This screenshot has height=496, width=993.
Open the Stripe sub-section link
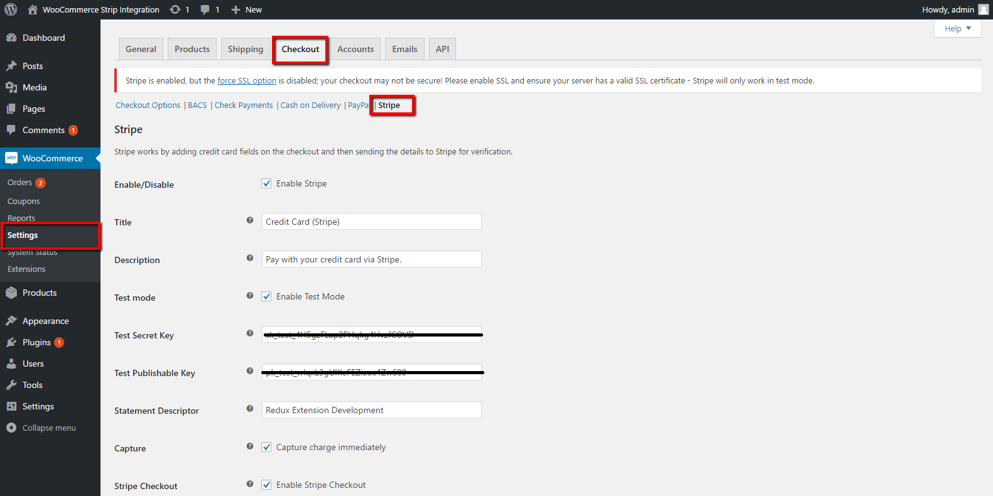coord(389,105)
